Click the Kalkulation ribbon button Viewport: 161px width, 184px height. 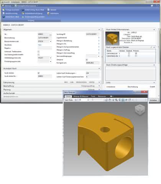coord(53,13)
